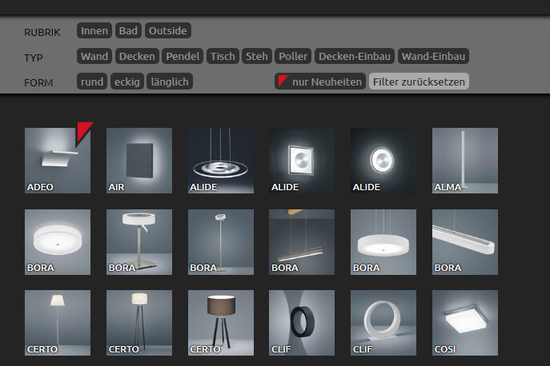
Task: Filter by type Wand
Action: [x=94, y=57]
